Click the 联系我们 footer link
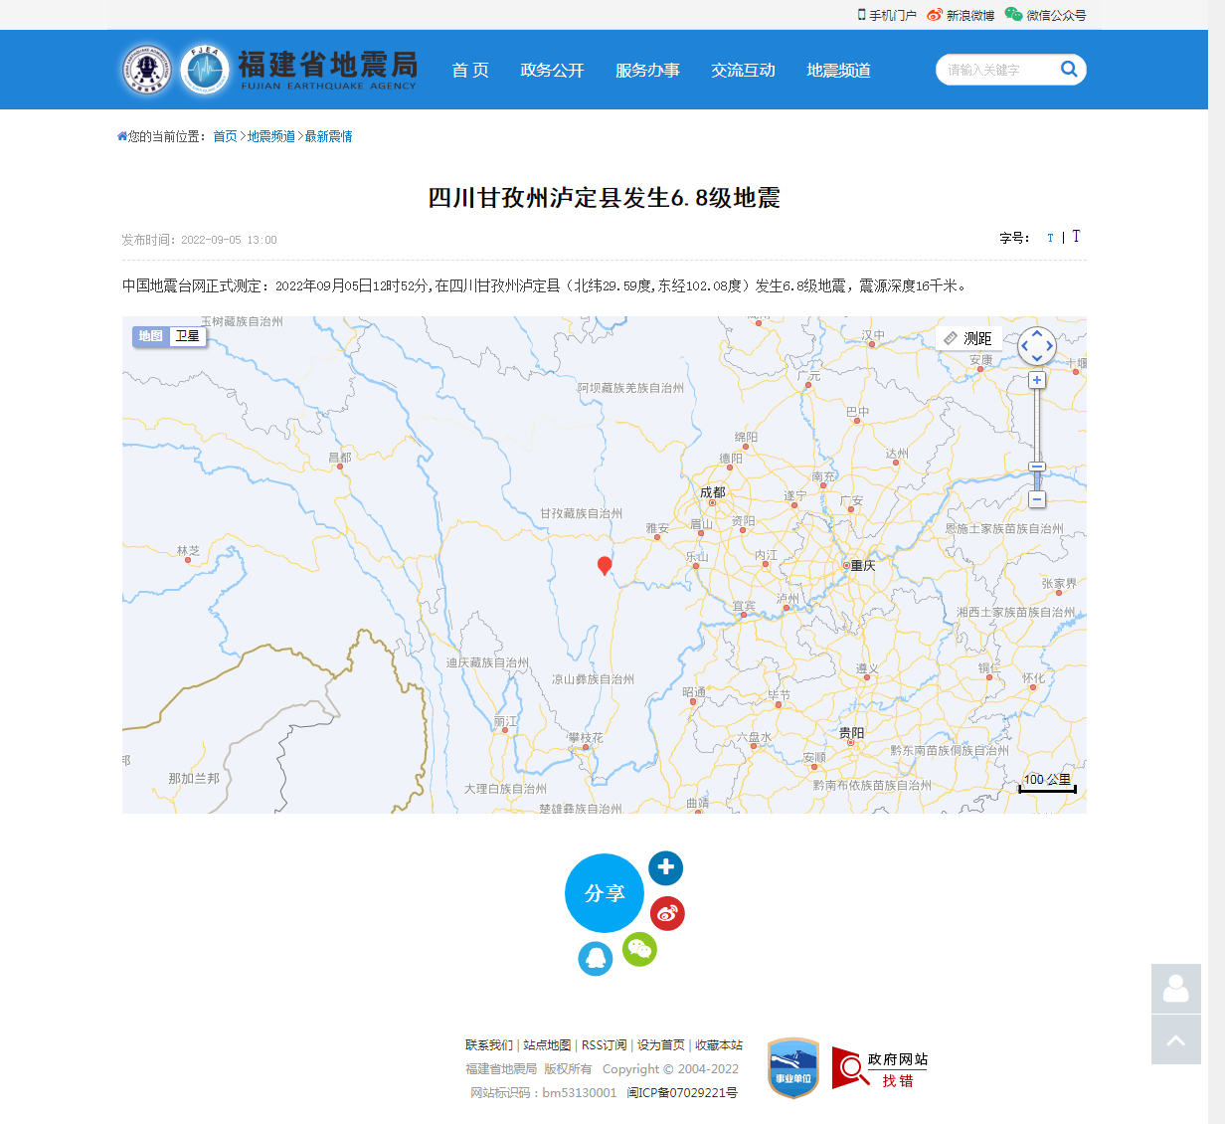The width and height of the screenshot is (1225, 1124). [488, 1044]
